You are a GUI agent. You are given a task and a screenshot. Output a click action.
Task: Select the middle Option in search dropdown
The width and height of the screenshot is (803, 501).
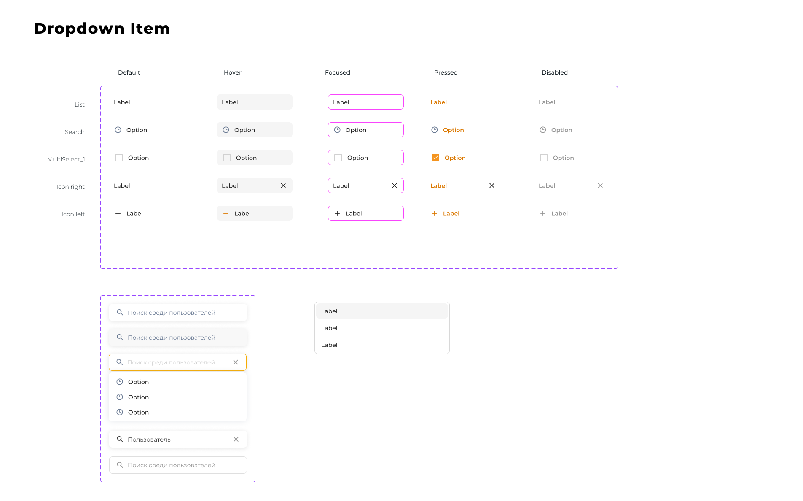(x=138, y=397)
